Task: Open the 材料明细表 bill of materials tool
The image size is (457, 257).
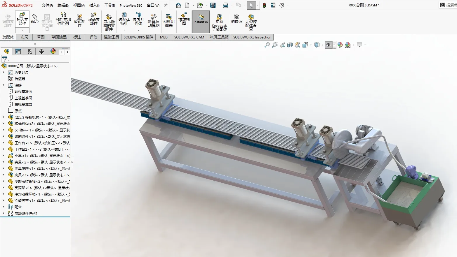Action: 169,20
